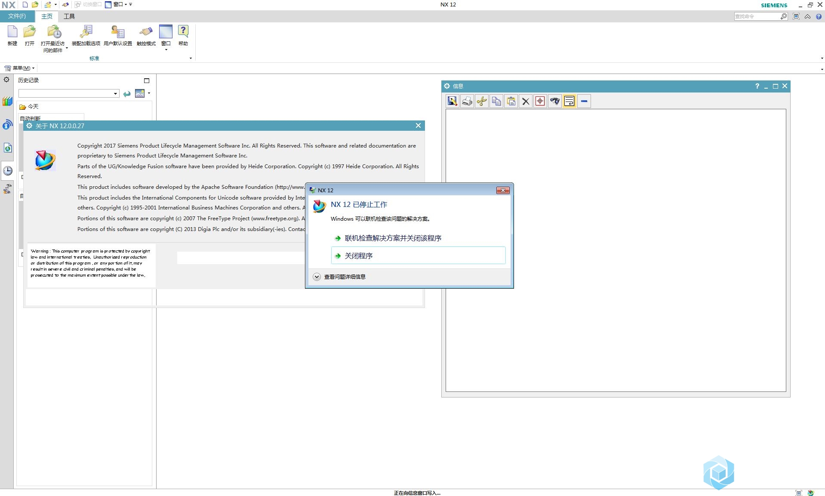Expand the ribbon options arrow at far right
The height and width of the screenshot is (496, 825).
822,59
